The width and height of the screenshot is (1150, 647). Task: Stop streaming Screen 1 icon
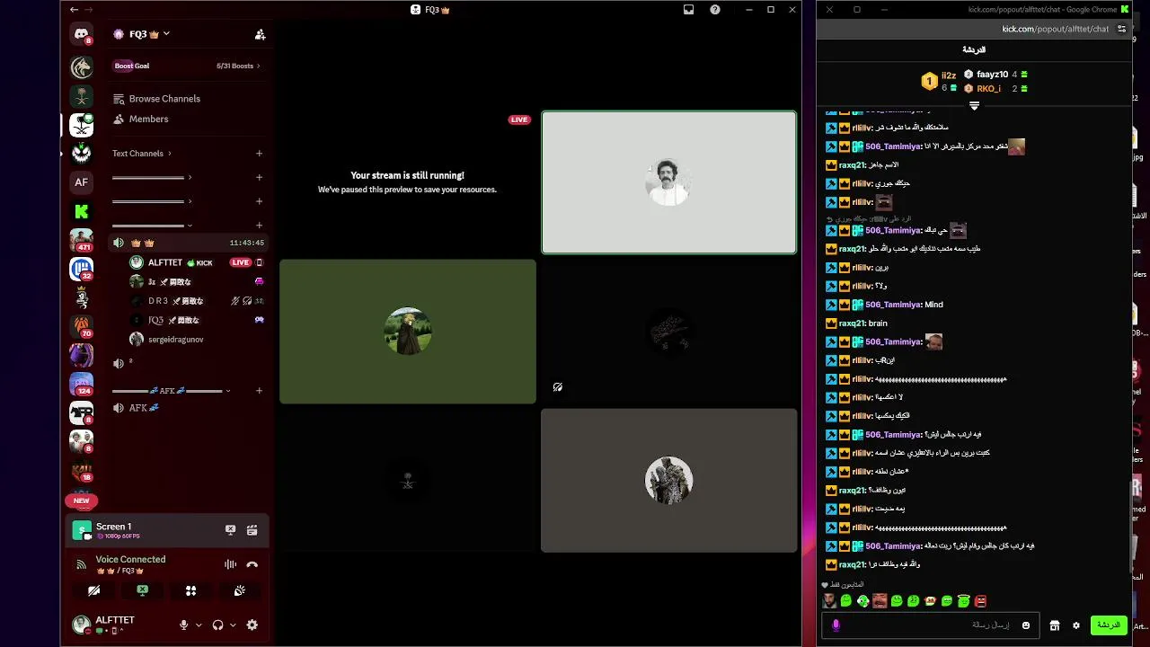pyautogui.click(x=230, y=530)
